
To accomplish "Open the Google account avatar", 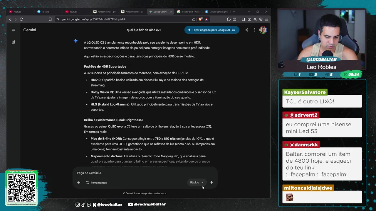I will (x=263, y=30).
